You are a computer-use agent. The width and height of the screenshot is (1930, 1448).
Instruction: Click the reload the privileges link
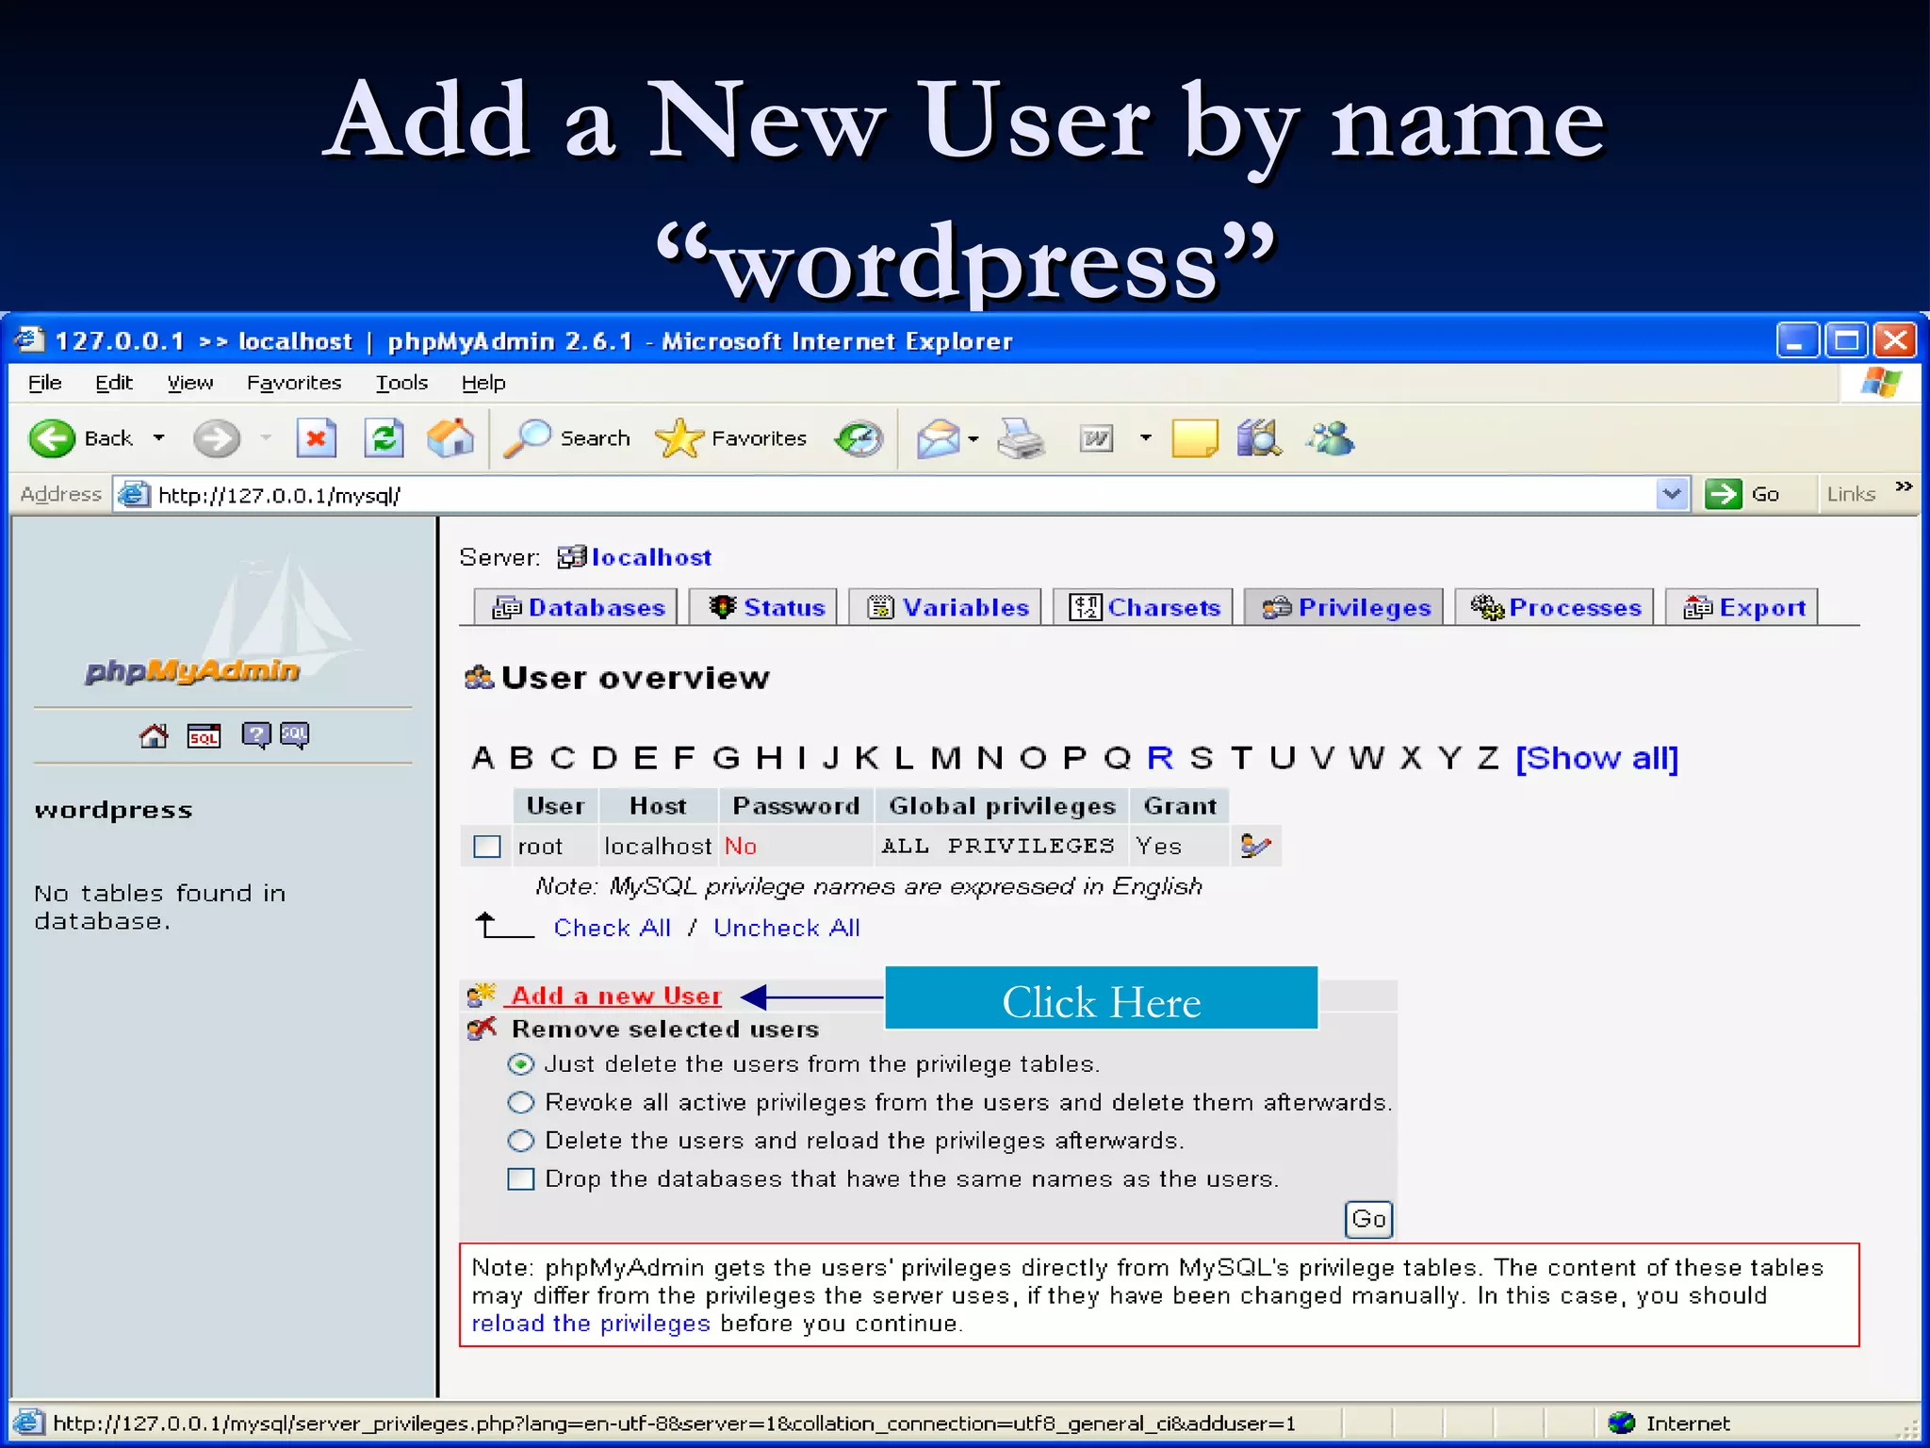click(x=591, y=1324)
